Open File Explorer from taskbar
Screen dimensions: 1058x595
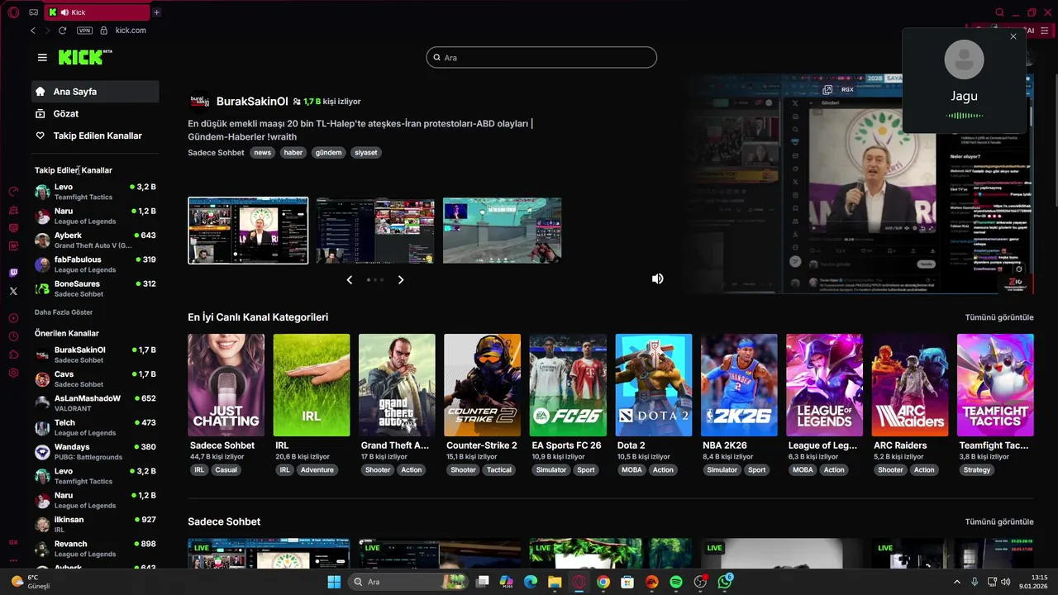pos(555,582)
